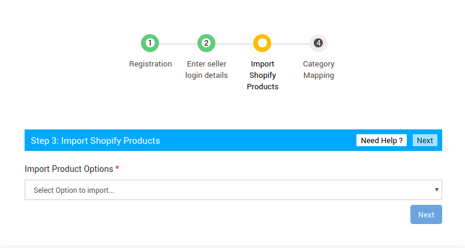Open the Select Option to import dropdown
This screenshot has height=248, width=465.
click(233, 190)
